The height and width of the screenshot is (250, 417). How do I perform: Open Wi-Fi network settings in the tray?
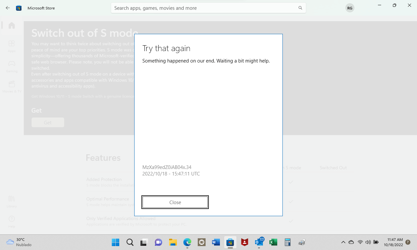(x=360, y=242)
